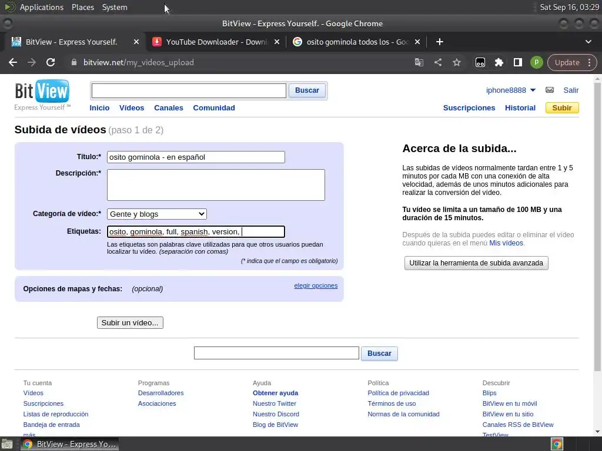
Task: Close the BitView tab
Action: coord(136,42)
